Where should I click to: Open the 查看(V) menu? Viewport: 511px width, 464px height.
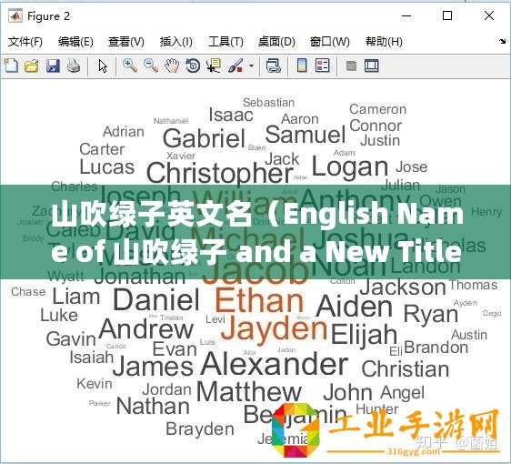tap(126, 42)
